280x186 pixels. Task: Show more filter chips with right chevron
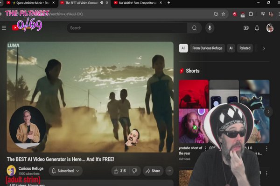(264, 48)
